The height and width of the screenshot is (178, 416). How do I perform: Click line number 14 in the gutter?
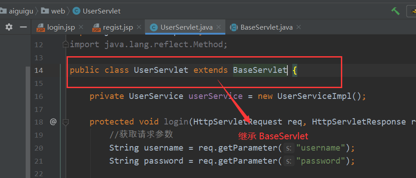click(39, 70)
